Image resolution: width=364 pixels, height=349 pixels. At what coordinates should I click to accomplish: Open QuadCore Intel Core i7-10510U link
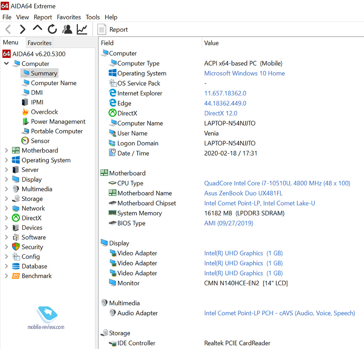point(277,183)
